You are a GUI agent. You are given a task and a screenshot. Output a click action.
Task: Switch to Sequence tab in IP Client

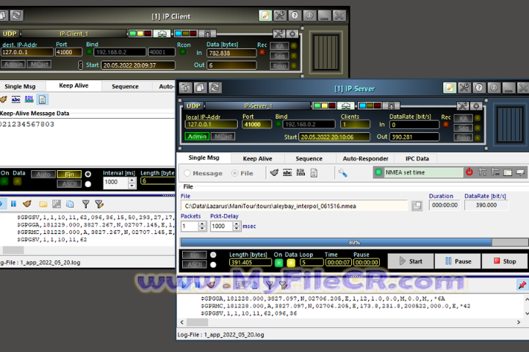125,87
